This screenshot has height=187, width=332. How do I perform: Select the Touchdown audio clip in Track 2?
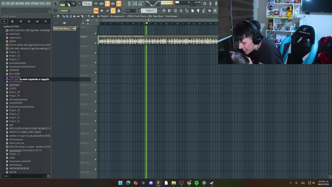158,40
